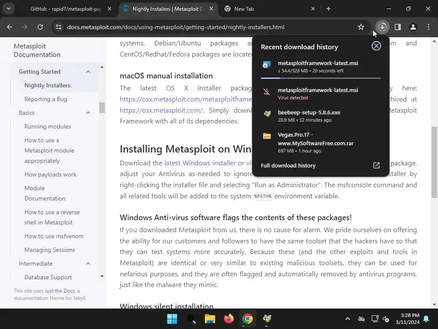Reload the page
Image resolution: width=438 pixels, height=329 pixels.
click(40, 27)
